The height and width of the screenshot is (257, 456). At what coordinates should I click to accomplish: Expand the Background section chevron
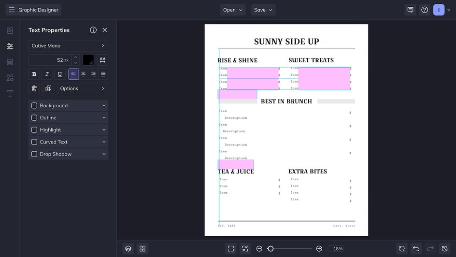(104, 105)
